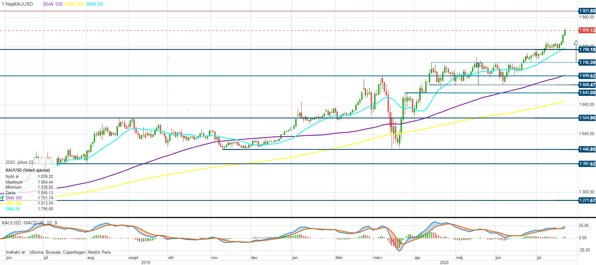Click the Időzóna: Brussels, Copenhagen, Madrid, Paris text
The width and height of the screenshot is (596, 265).
pyautogui.click(x=70, y=252)
